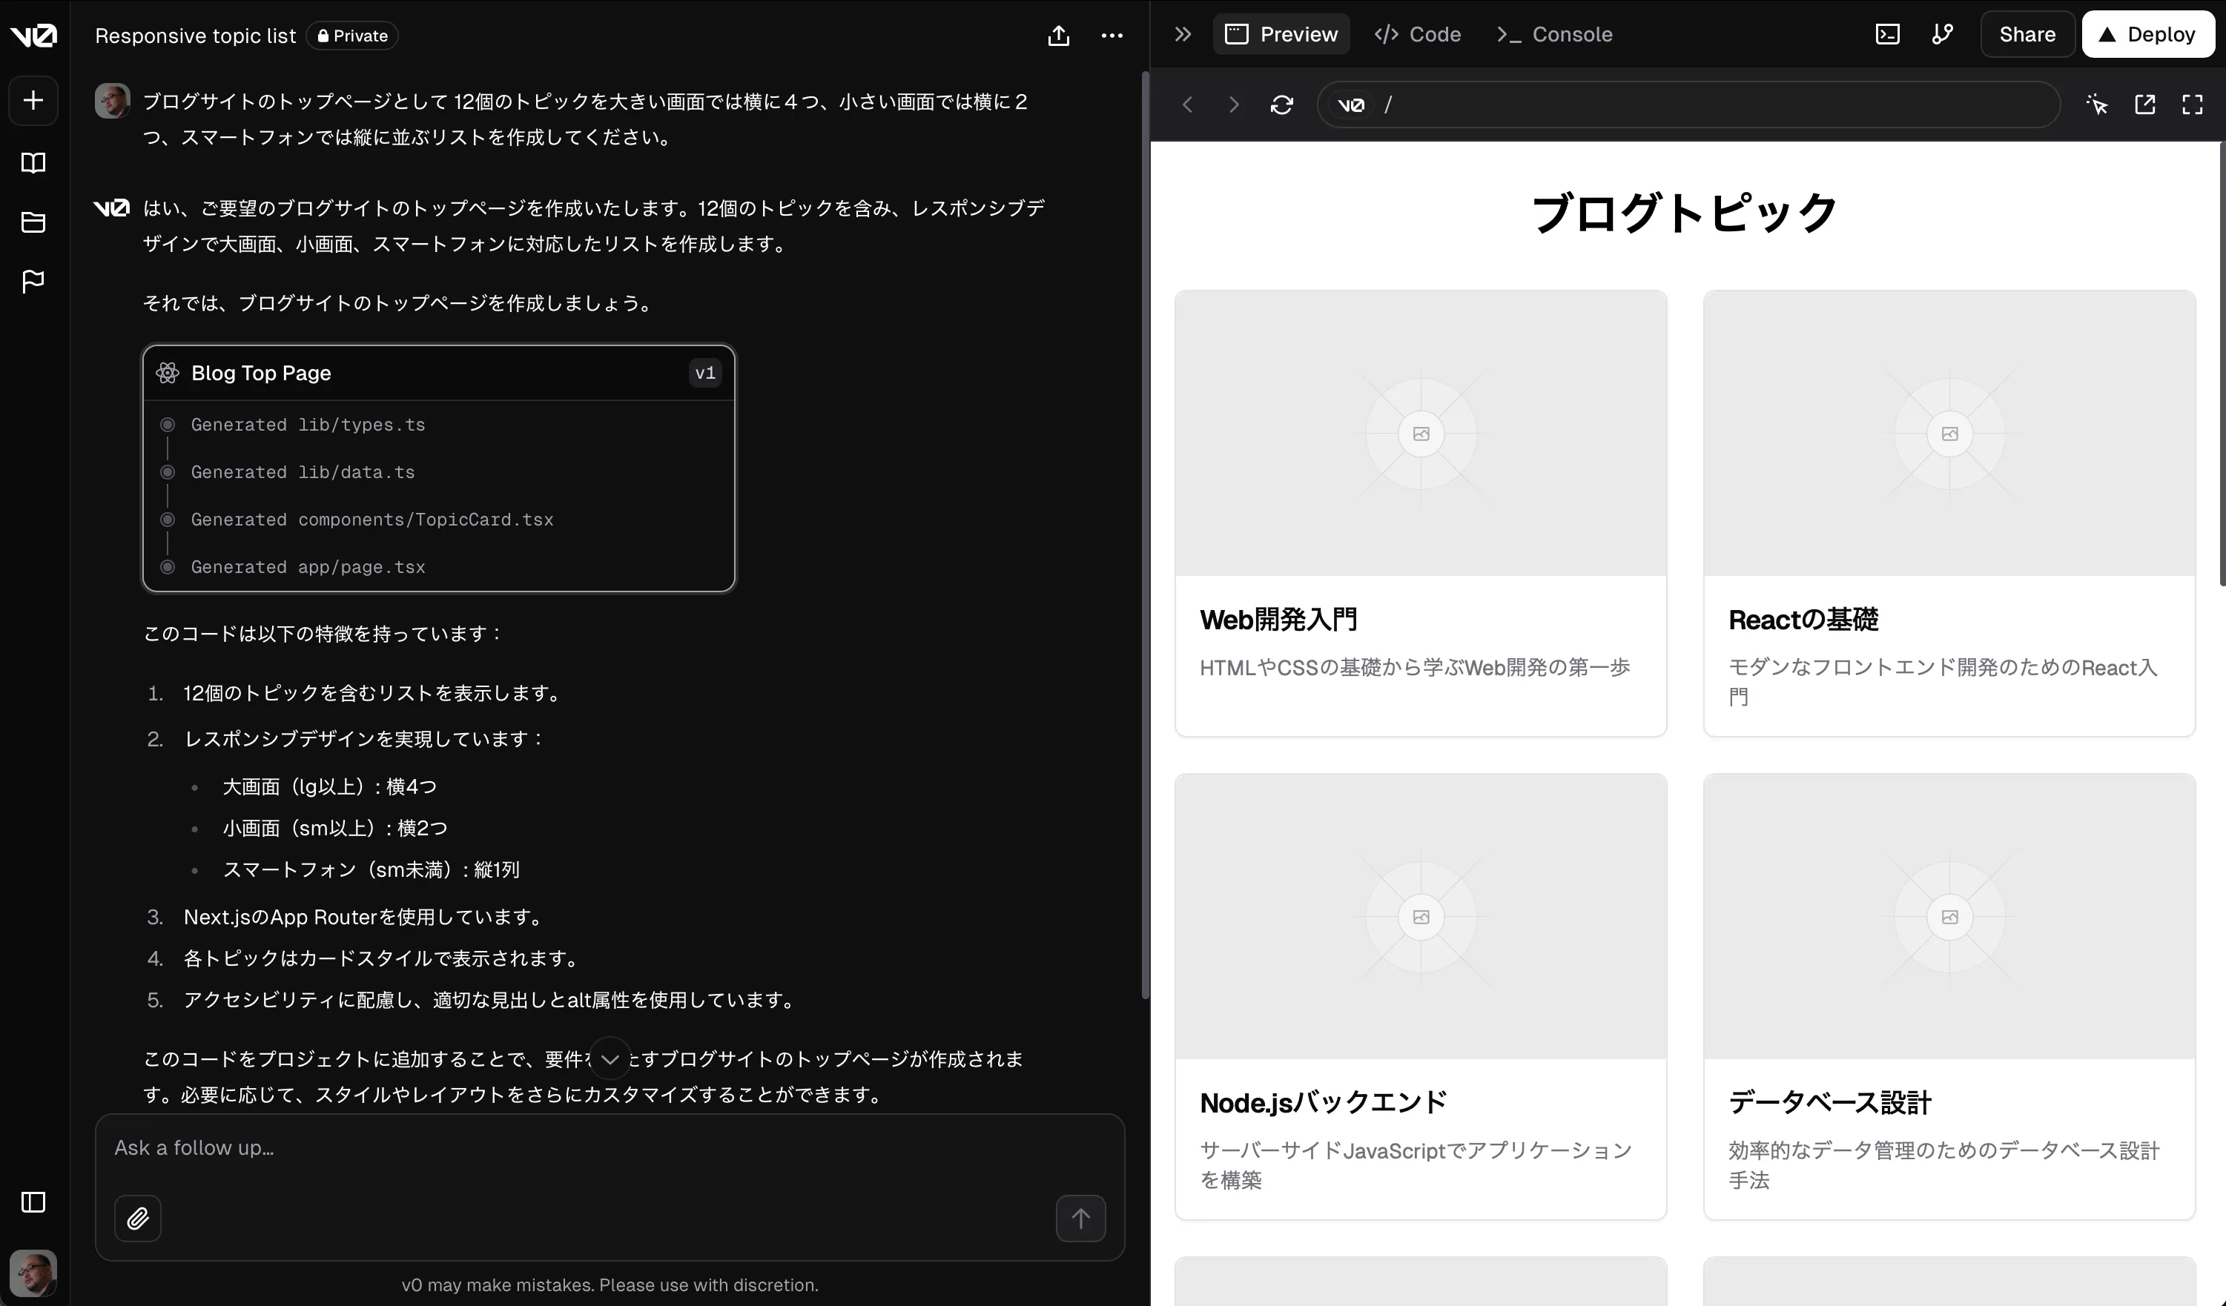Click the データベース設計 card title
The height and width of the screenshot is (1306, 2226).
[x=1829, y=1102]
